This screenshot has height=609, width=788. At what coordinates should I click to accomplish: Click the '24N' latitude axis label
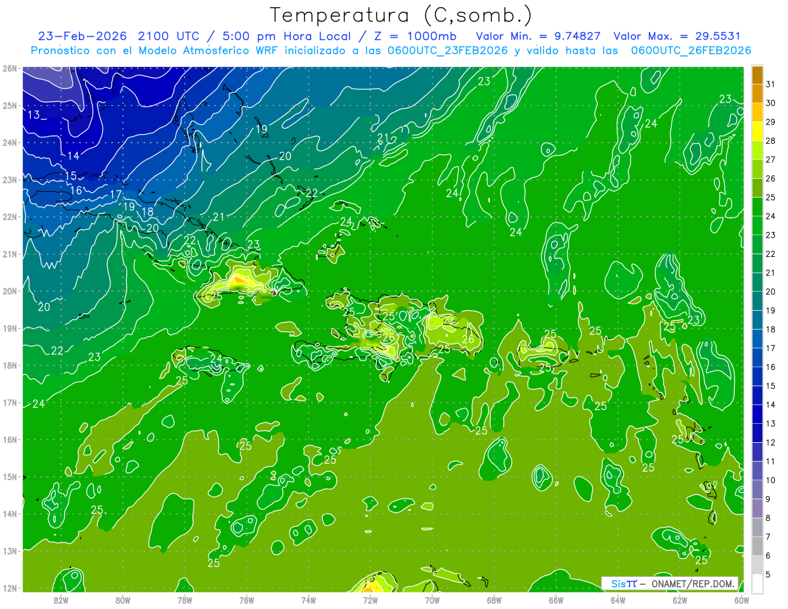click(x=9, y=143)
